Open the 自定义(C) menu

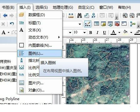[86, 7]
